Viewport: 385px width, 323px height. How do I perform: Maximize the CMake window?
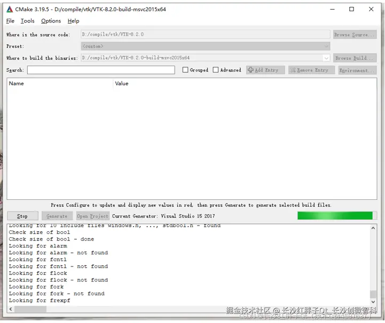point(351,9)
